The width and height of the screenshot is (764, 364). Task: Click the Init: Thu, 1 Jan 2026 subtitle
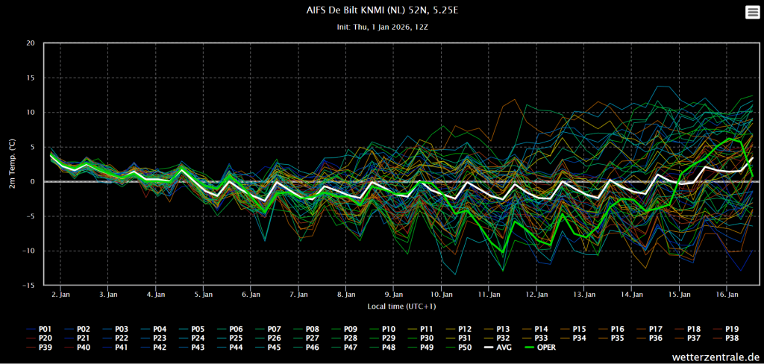pyautogui.click(x=382, y=28)
